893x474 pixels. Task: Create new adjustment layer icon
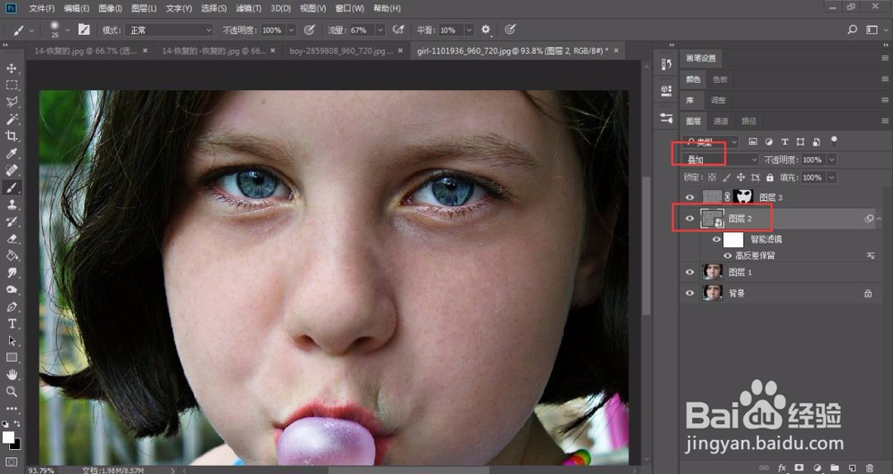coord(817,468)
